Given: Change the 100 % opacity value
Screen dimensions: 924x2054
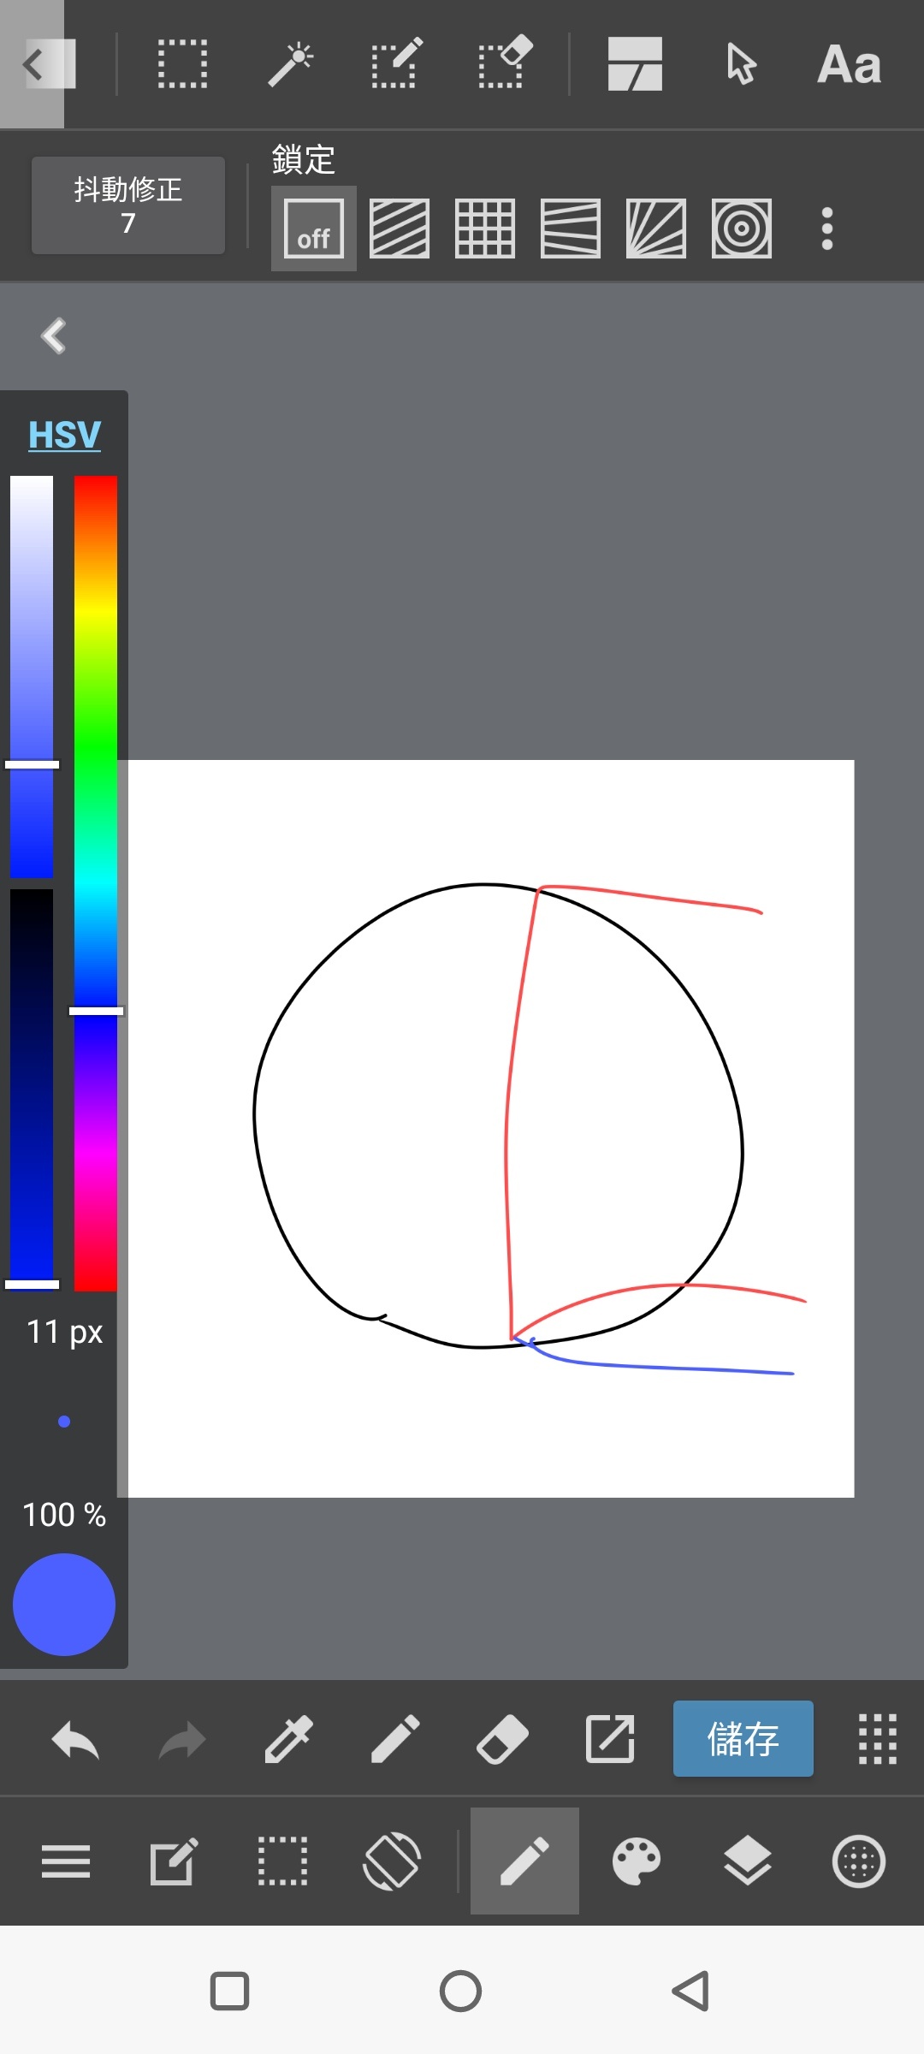Looking at the screenshot, I should (x=64, y=1515).
